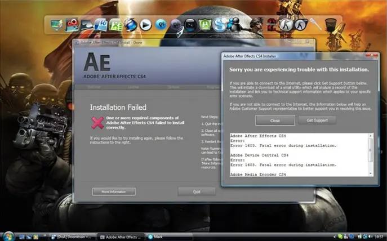
Task: Select Adobe After Effects taskbar button
Action: coord(121,237)
